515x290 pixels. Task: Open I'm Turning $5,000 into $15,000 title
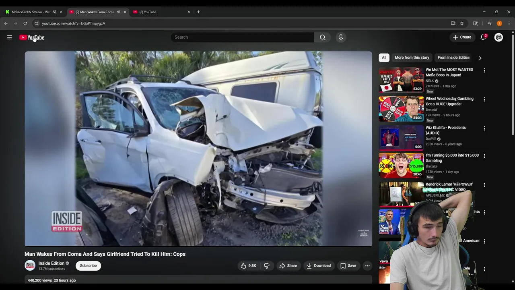pos(452,158)
